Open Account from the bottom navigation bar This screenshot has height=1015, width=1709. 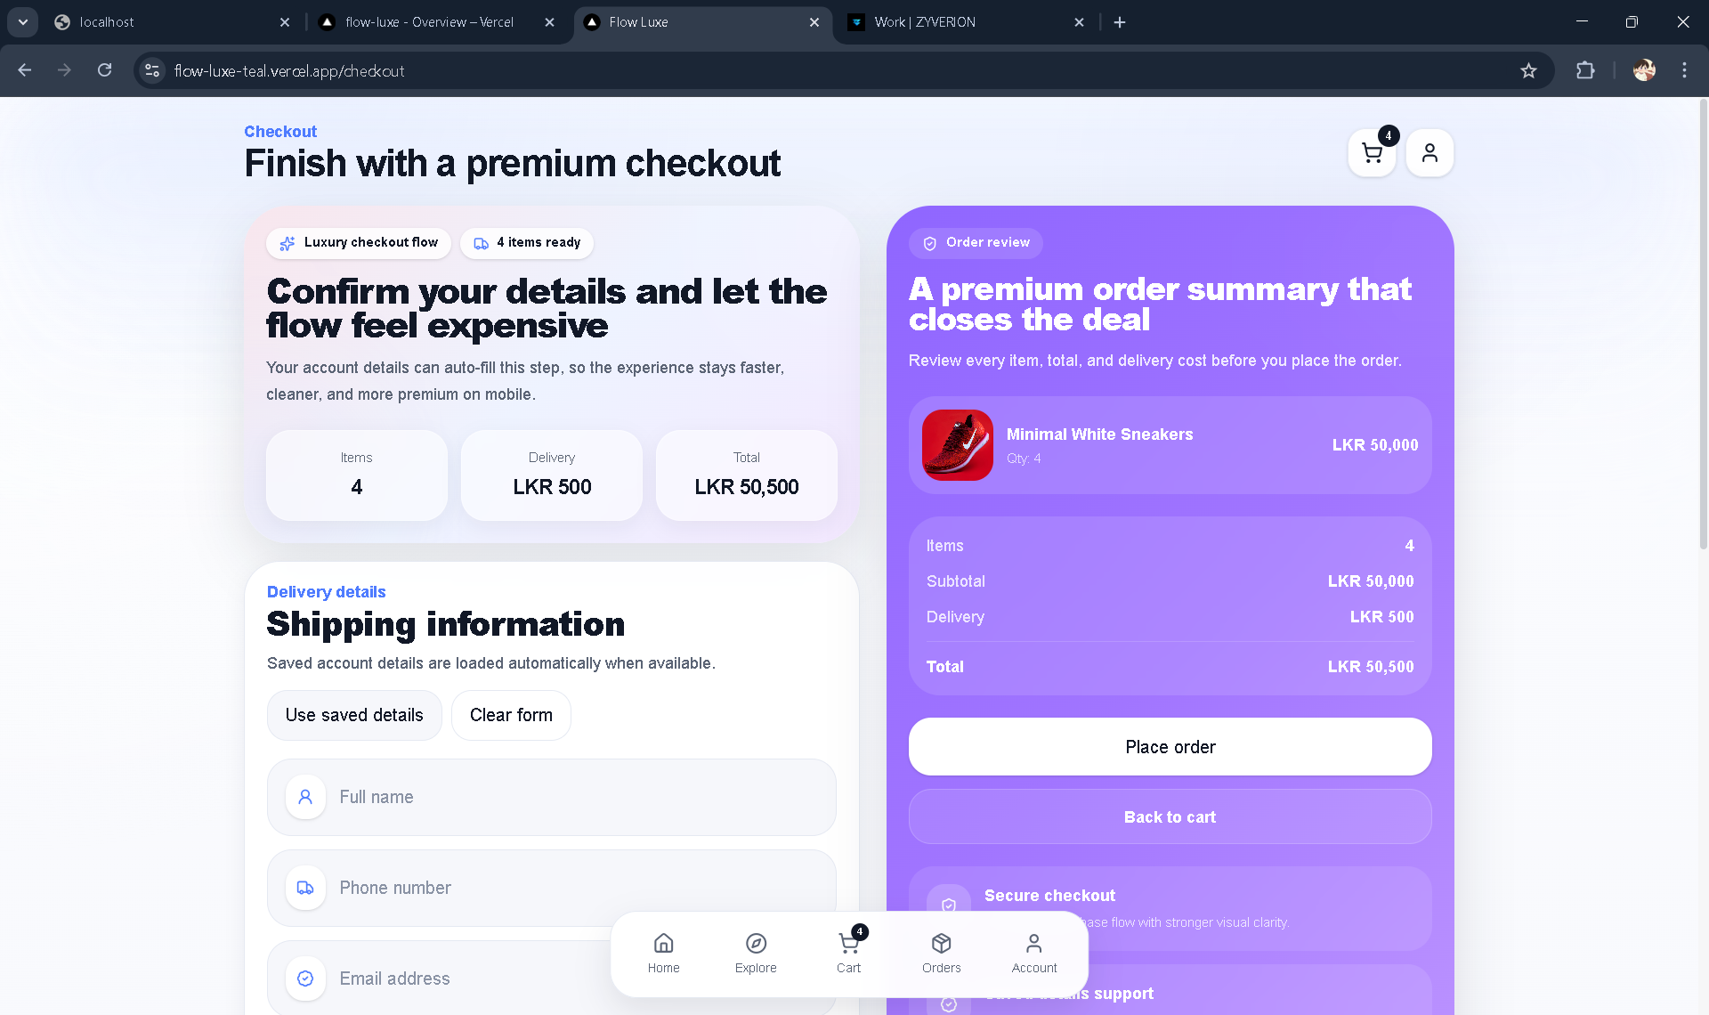pos(1033,952)
